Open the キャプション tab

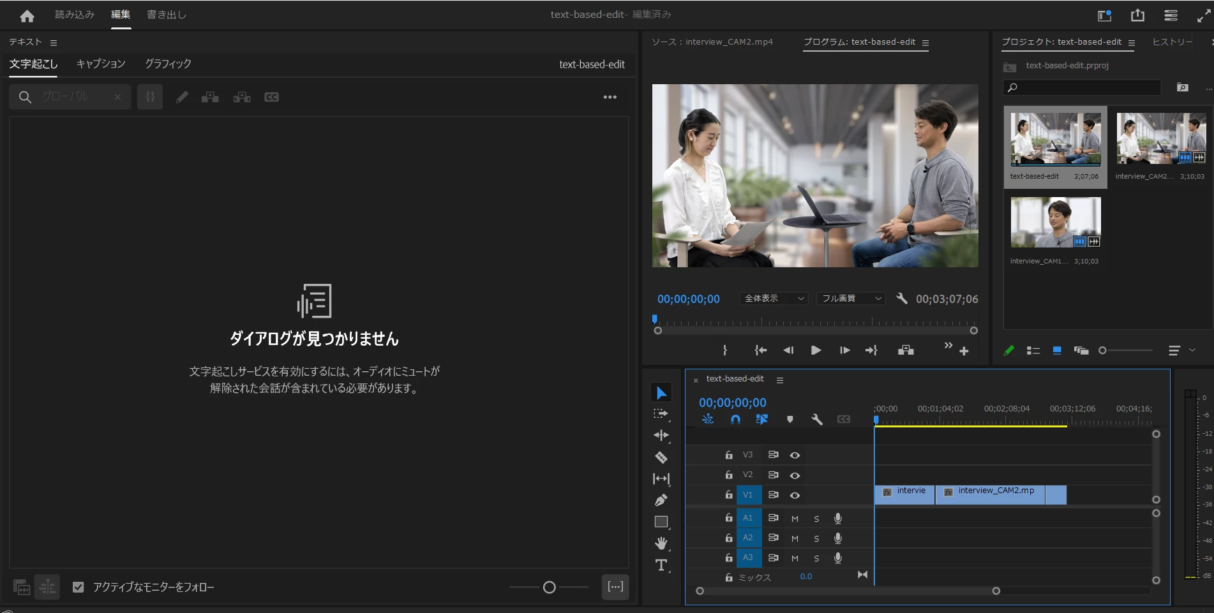pos(101,64)
